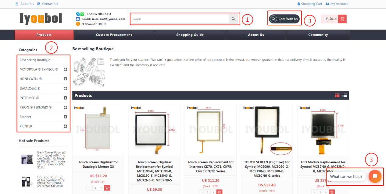The image size is (386, 194).
Task: Decrease quantity for Intermec CK70 touch screen
Action: [x=202, y=192]
